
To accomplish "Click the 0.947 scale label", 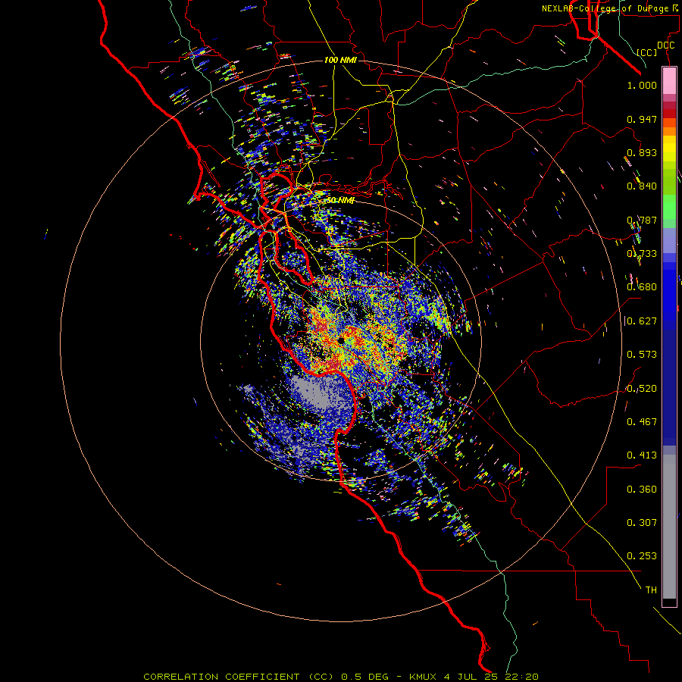I will (642, 119).
